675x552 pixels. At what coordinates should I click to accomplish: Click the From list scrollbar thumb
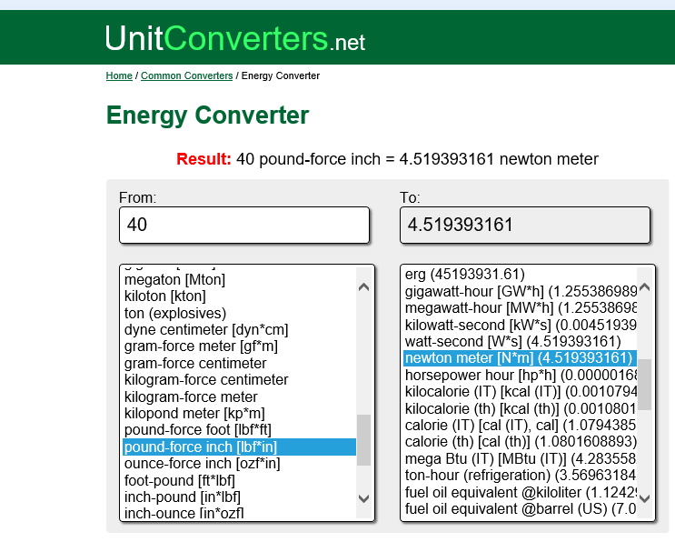click(363, 440)
